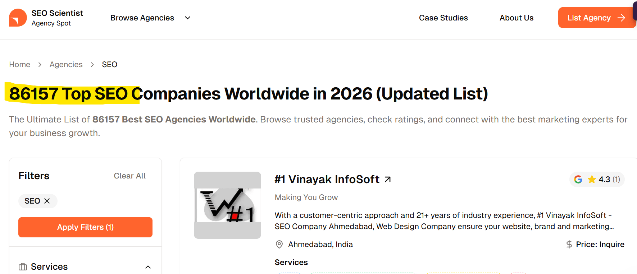This screenshot has width=637, height=274.
Task: Open the About Us page
Action: [x=516, y=18]
